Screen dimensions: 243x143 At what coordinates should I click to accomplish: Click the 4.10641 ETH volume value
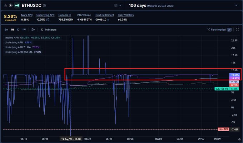point(84,20)
